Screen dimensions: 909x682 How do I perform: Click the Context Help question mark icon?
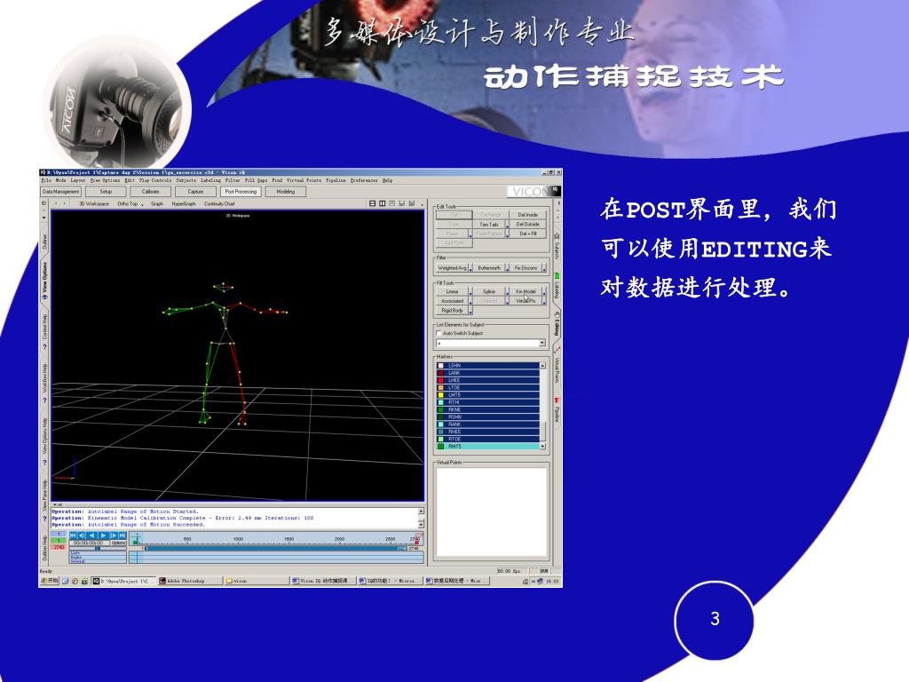tap(45, 347)
